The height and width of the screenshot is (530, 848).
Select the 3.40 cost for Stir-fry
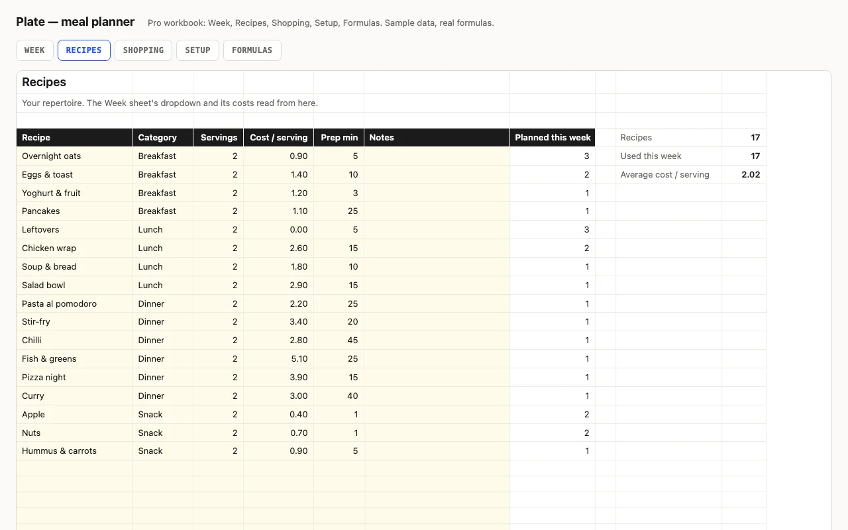tap(279, 322)
